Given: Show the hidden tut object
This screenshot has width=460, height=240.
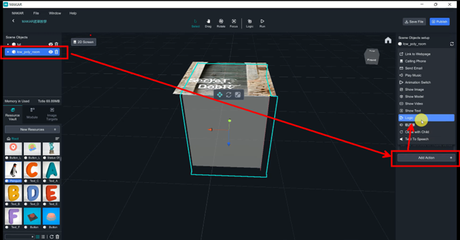Looking at the screenshot, I should point(51,44).
